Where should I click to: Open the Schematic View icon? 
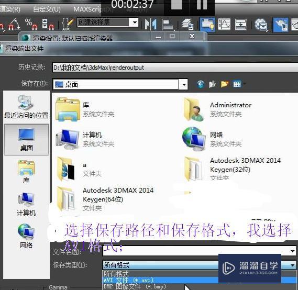(240, 24)
